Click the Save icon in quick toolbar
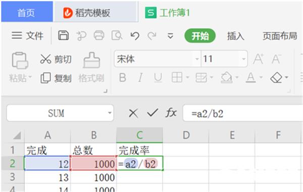Image resolution: width=303 pixels, height=192 pixels. pos(64,35)
